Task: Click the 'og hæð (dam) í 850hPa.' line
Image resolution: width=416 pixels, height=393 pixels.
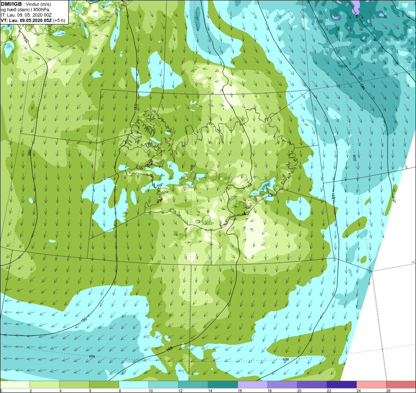Action: tap(25, 10)
